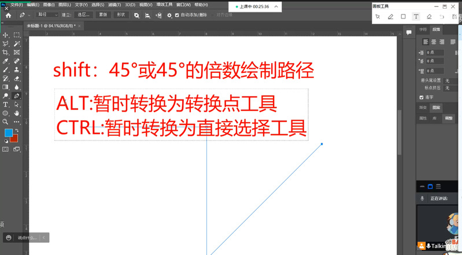Switch to the 字符 panel tab
Viewport: 462px width, 255px height.
[423, 29]
